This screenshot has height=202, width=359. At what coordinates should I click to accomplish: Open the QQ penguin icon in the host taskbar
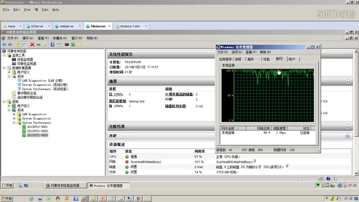[58, 199]
